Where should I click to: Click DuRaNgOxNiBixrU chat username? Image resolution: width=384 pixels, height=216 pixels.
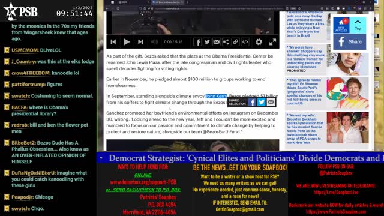click(x=34, y=173)
